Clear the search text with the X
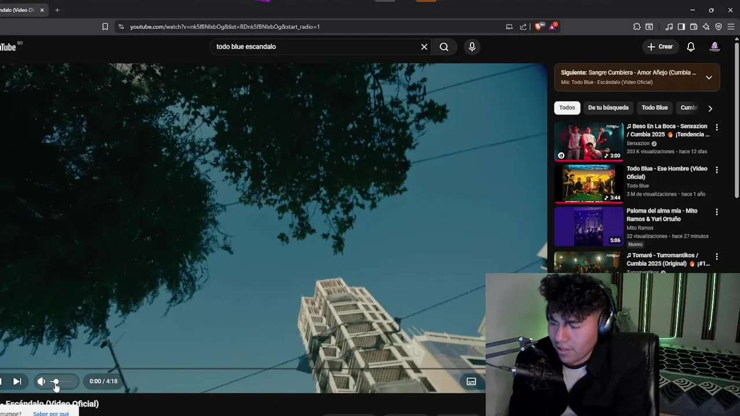The height and width of the screenshot is (416, 740). pyautogui.click(x=424, y=47)
